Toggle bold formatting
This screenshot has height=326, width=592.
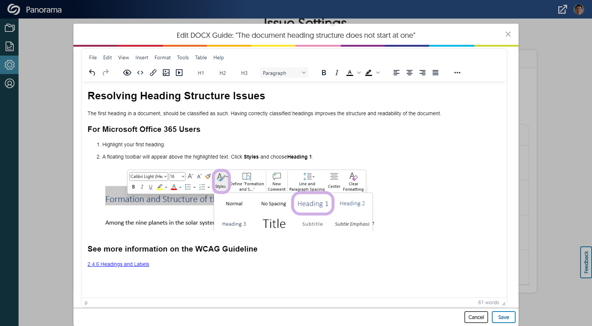(x=324, y=73)
